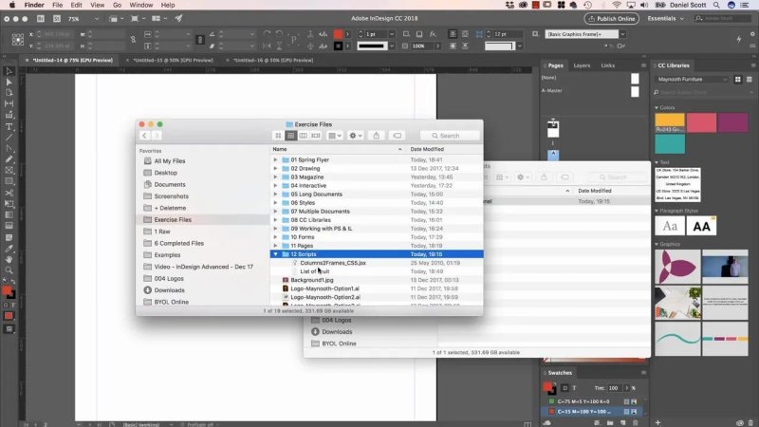Switch to Untitled-15 document tab
759x427 pixels.
[x=173, y=60]
